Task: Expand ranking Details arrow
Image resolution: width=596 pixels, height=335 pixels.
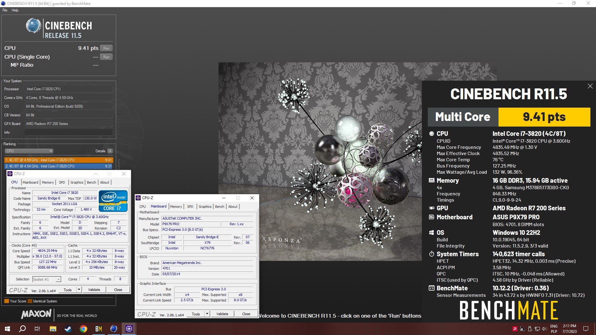Action: 110,151
